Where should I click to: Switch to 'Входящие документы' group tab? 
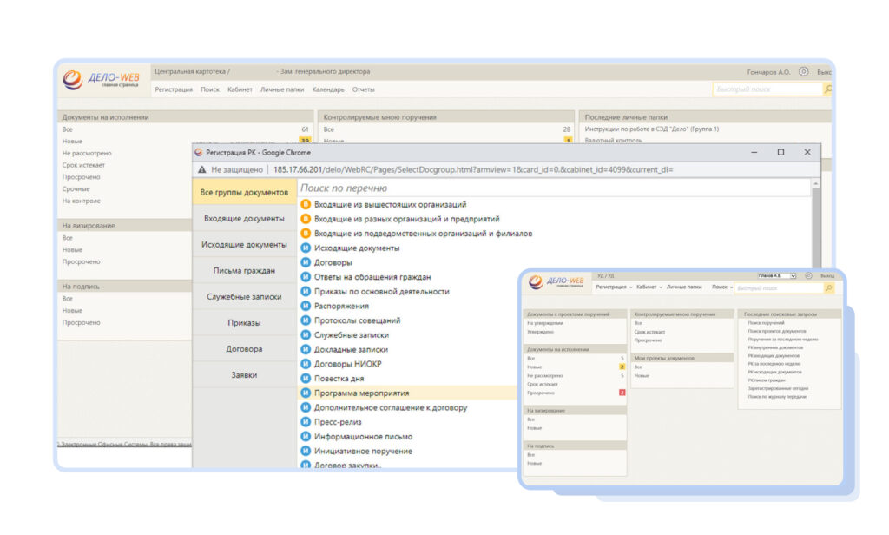(x=244, y=218)
